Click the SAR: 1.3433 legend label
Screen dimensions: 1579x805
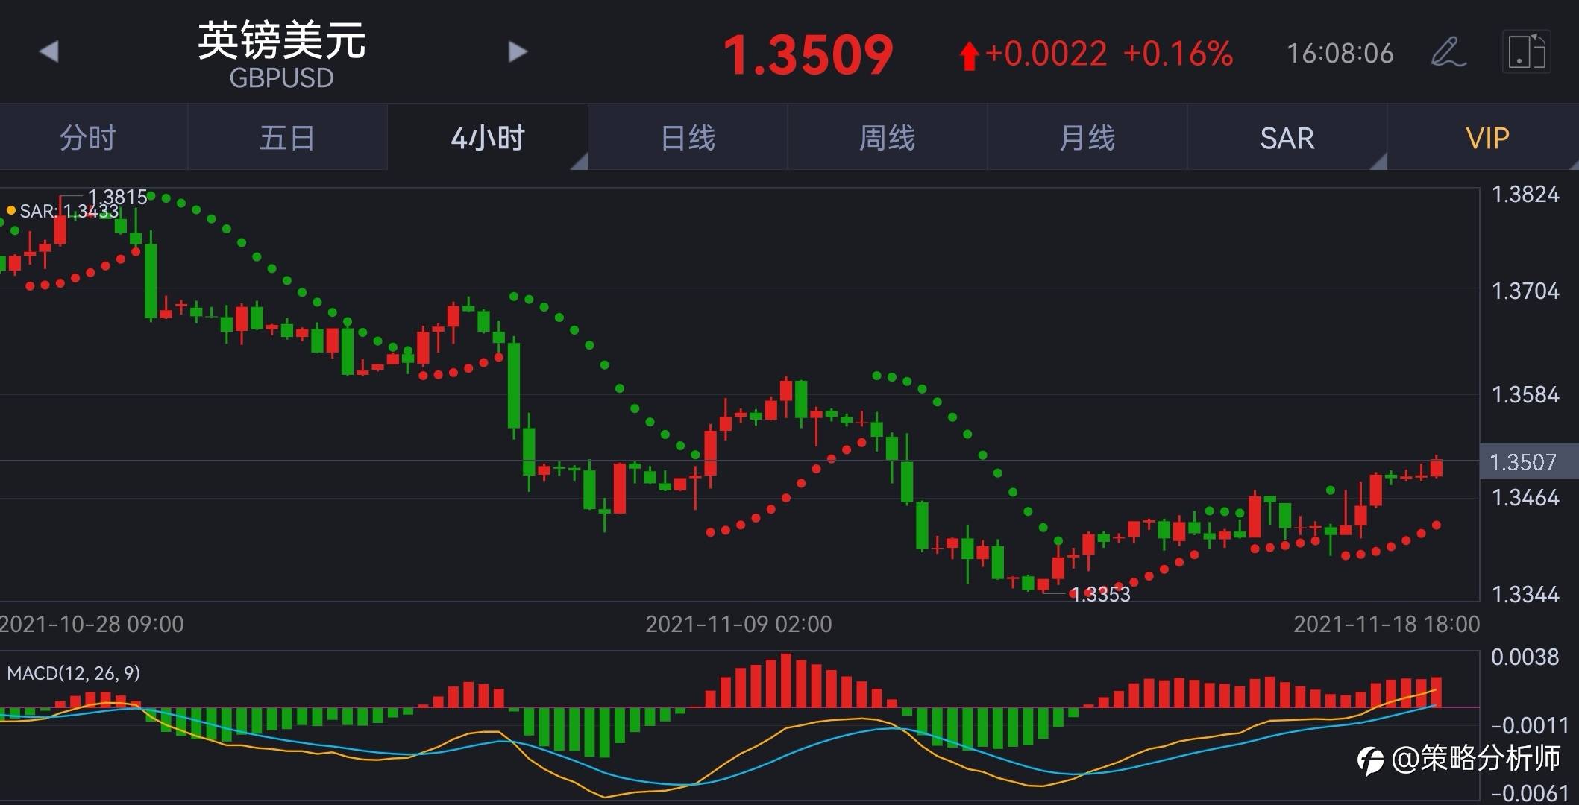click(x=63, y=211)
